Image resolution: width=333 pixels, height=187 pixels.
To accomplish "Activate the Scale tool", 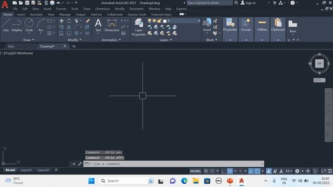I will click(69, 33).
